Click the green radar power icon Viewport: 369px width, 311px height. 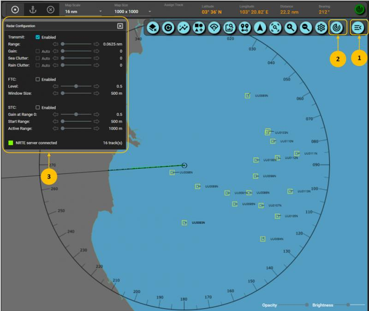359,9
